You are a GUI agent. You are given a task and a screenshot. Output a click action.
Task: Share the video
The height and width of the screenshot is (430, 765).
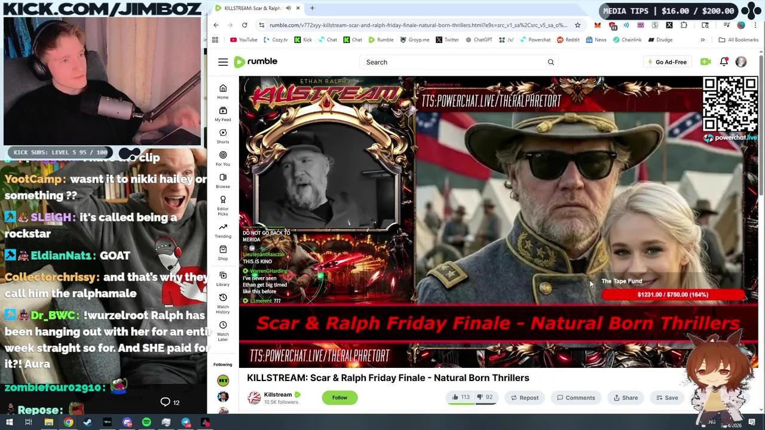(x=626, y=398)
